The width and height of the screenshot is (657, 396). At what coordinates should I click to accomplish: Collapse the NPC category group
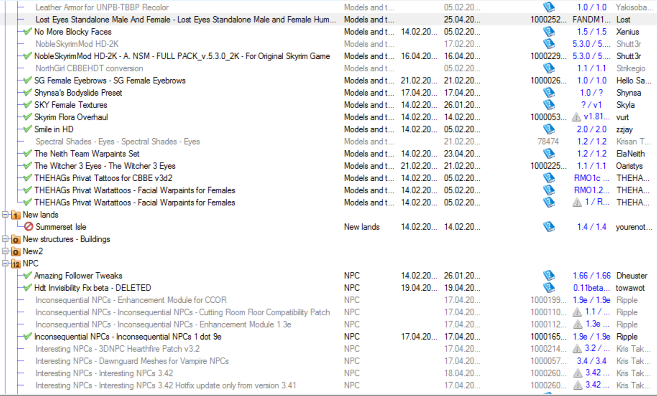[5, 264]
